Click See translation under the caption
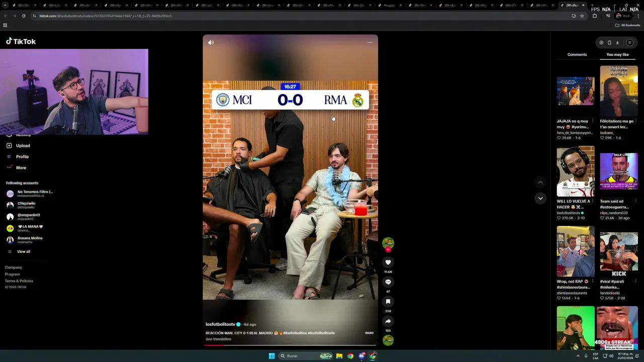 (x=218, y=339)
